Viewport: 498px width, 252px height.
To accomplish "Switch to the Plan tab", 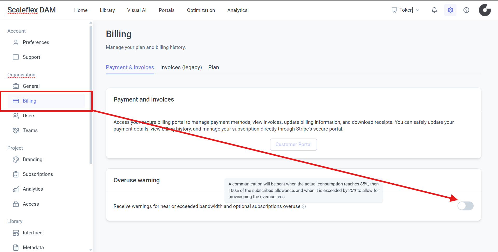I will [x=213, y=67].
